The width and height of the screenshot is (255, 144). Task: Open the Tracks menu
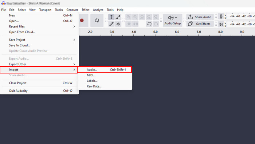coord(59,10)
